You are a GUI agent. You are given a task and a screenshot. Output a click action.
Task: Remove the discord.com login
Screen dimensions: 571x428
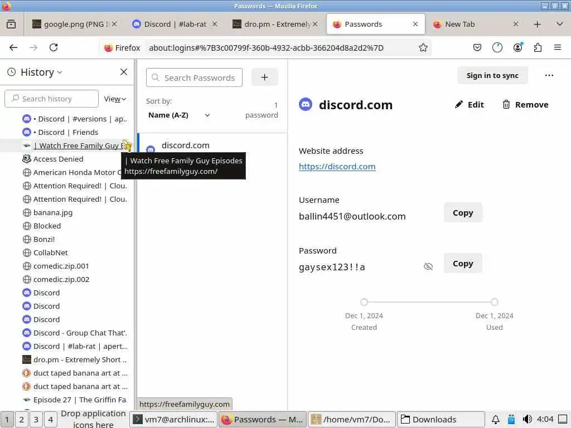tap(525, 105)
